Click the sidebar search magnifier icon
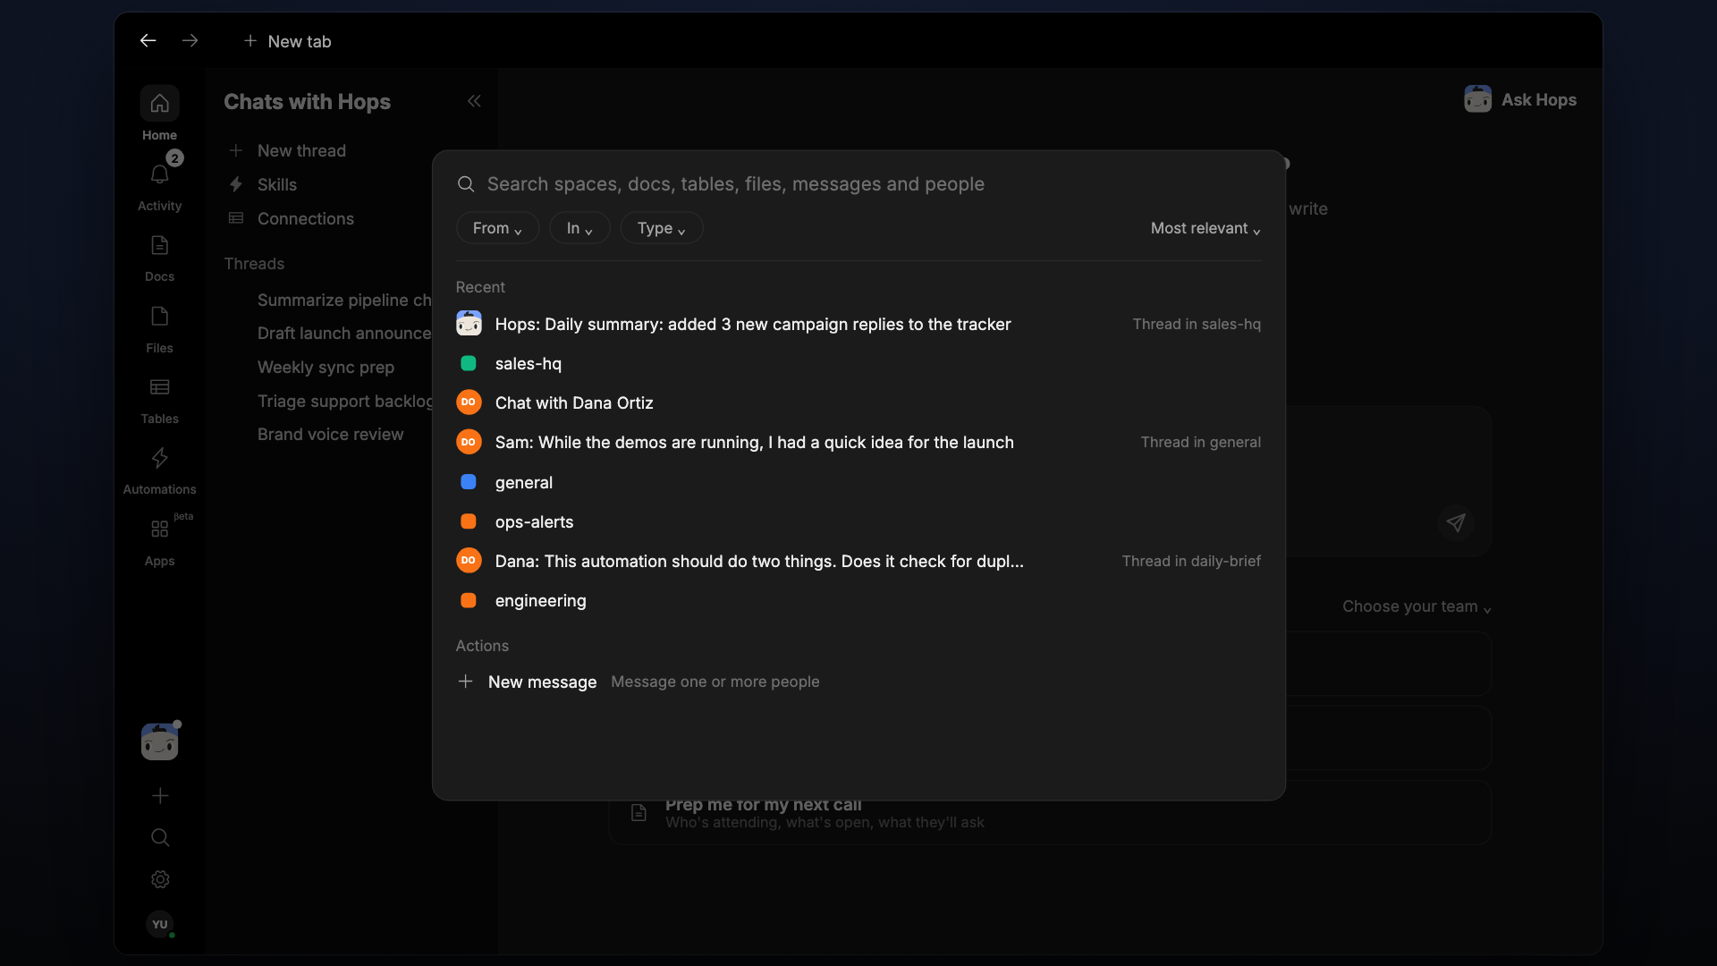Viewport: 1717px width, 966px height. point(159,837)
